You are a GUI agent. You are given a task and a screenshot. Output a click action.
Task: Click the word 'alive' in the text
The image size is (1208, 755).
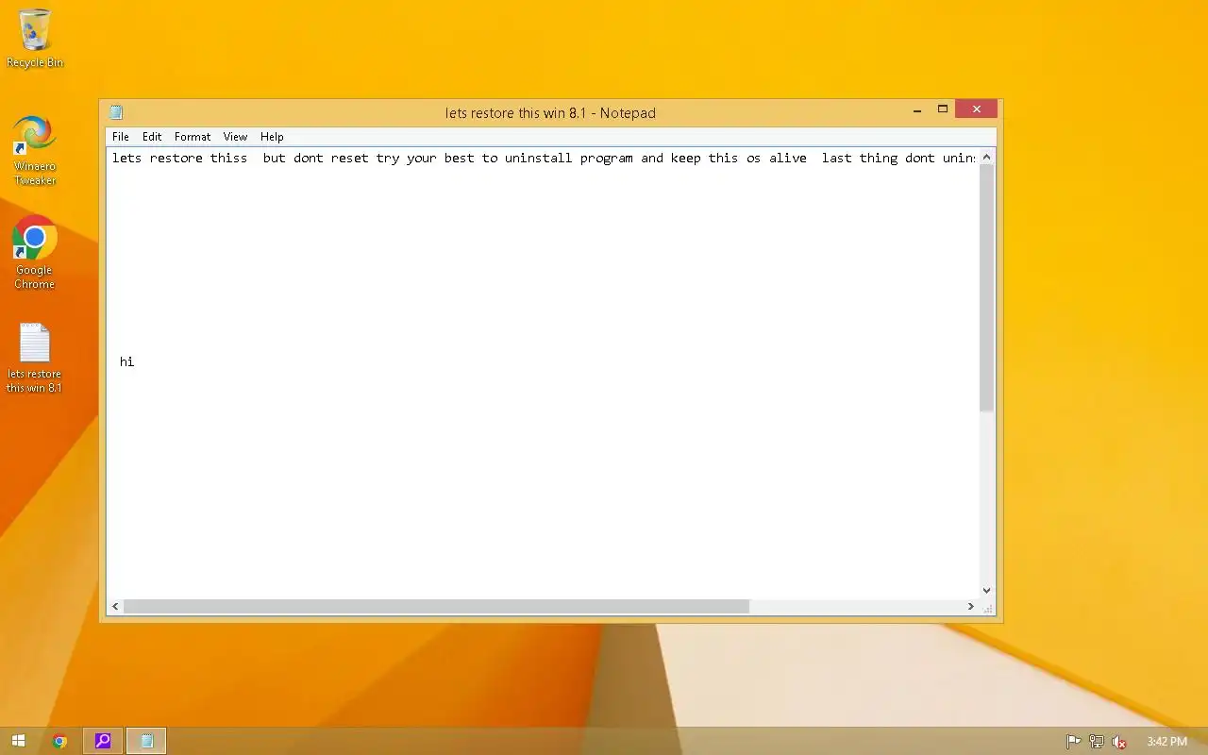787,158
